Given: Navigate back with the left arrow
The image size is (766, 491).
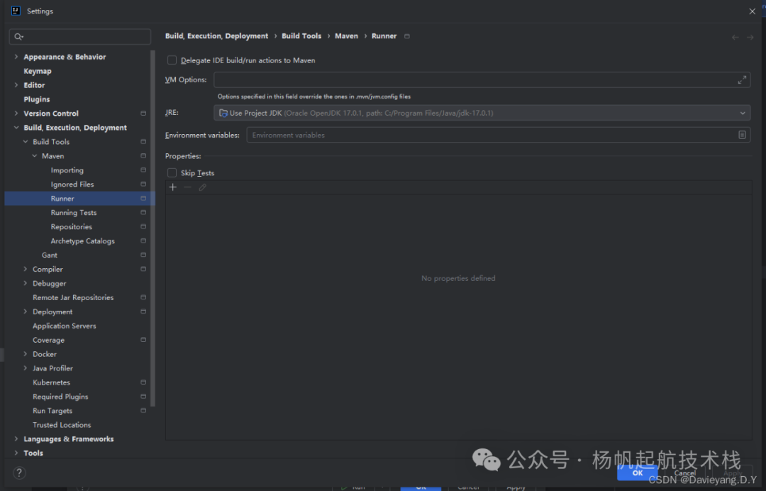Looking at the screenshot, I should [735, 37].
